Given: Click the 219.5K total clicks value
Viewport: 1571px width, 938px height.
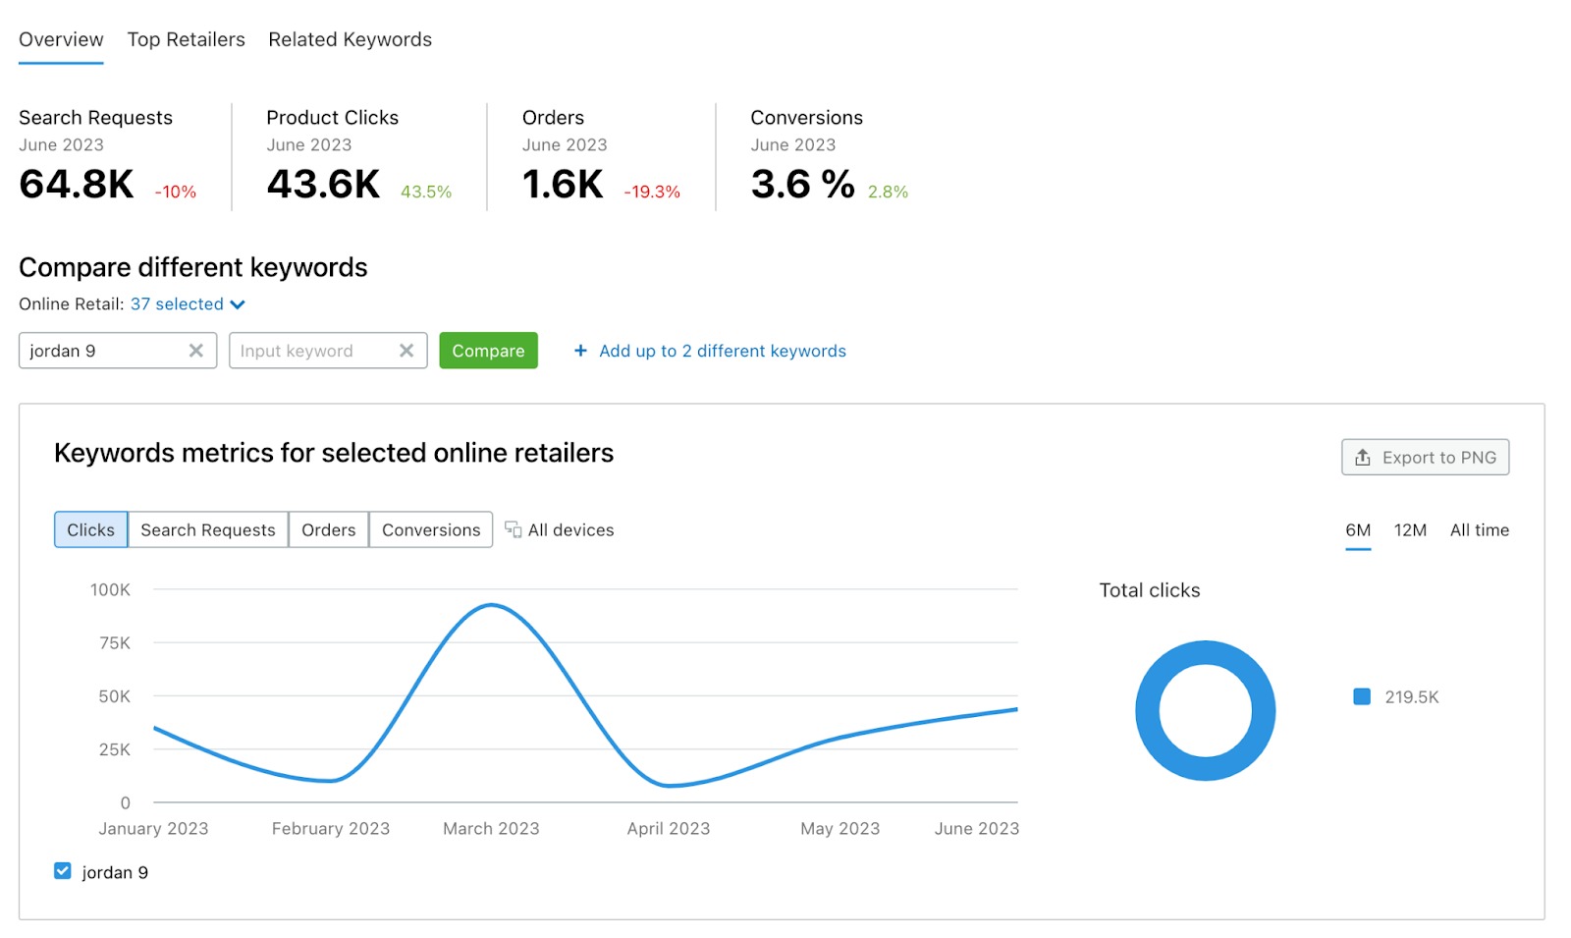Looking at the screenshot, I should coord(1411,697).
